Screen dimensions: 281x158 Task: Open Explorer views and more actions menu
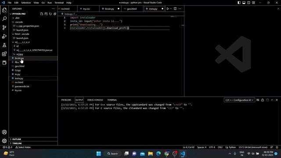tap(53, 9)
